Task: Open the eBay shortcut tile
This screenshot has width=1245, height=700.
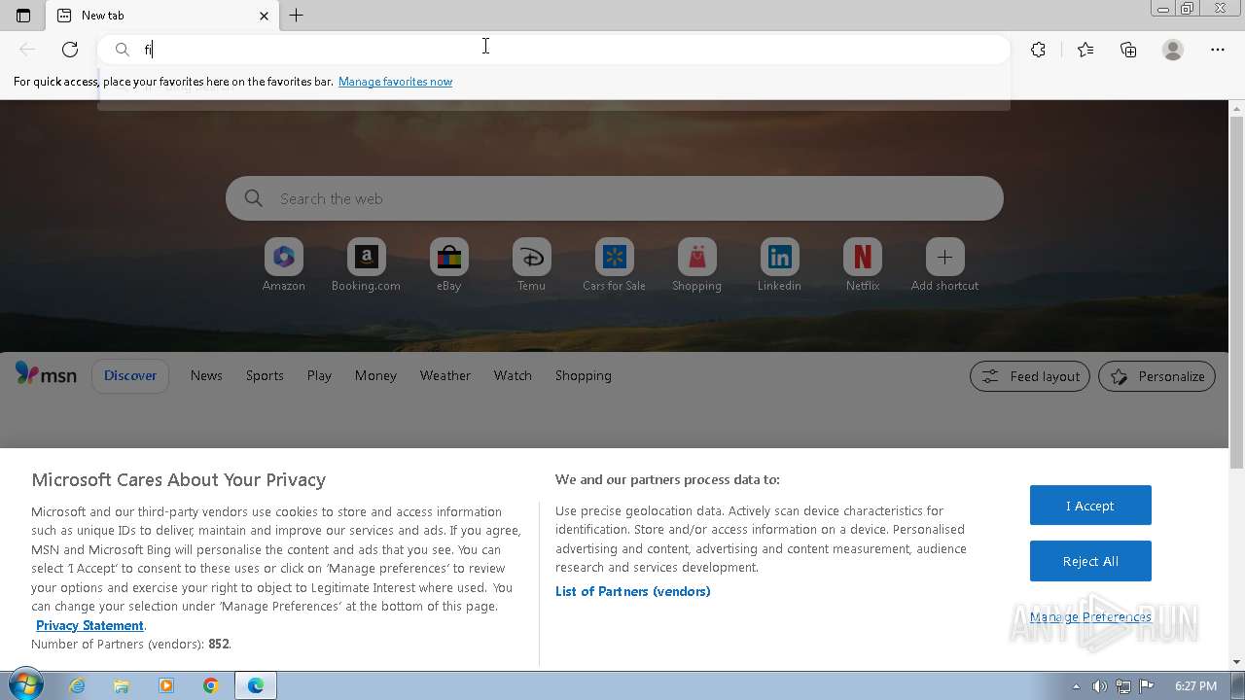Action: tap(448, 264)
